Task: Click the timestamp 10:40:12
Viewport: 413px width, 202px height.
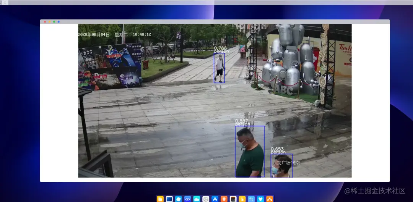Action: (x=142, y=34)
